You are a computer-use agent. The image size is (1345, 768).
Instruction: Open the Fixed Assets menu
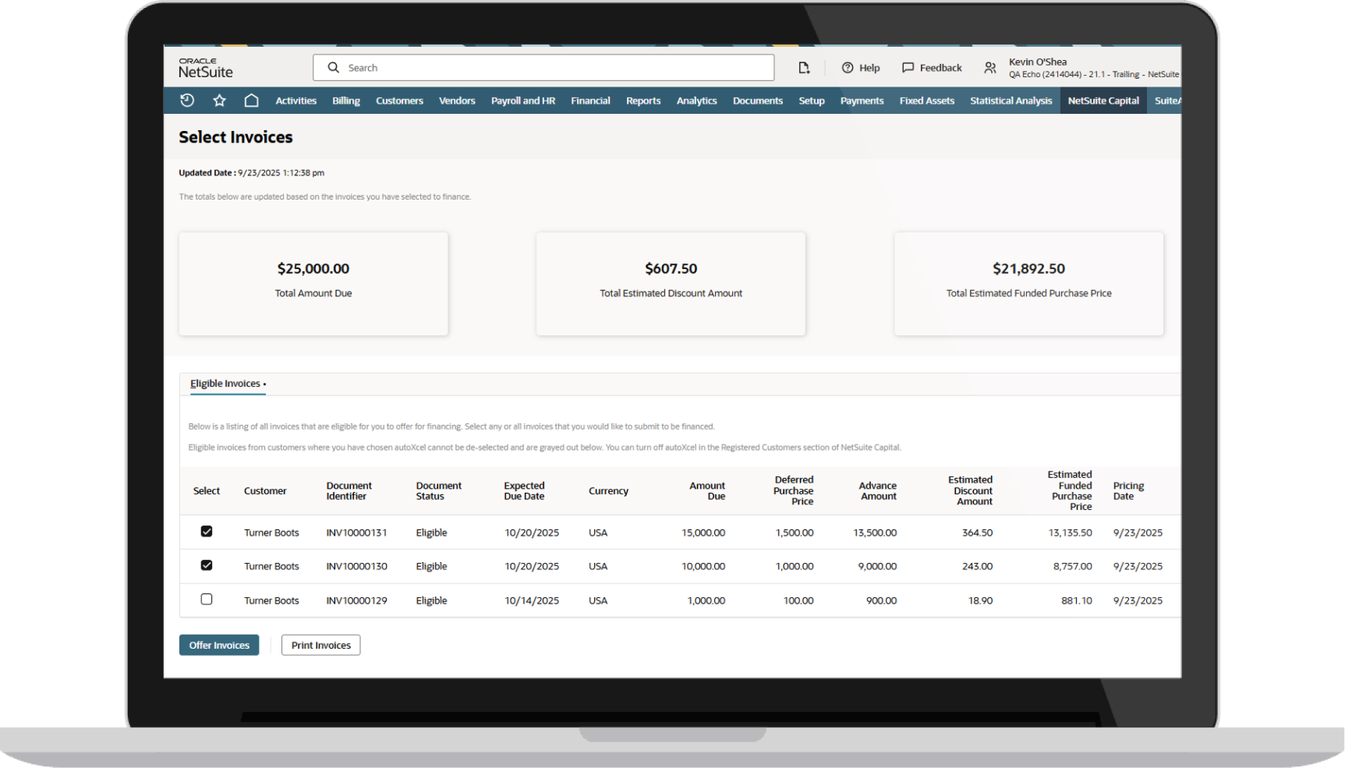(x=926, y=100)
